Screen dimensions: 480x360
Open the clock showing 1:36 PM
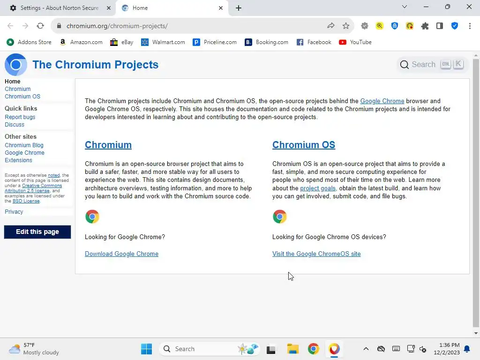[447, 349]
